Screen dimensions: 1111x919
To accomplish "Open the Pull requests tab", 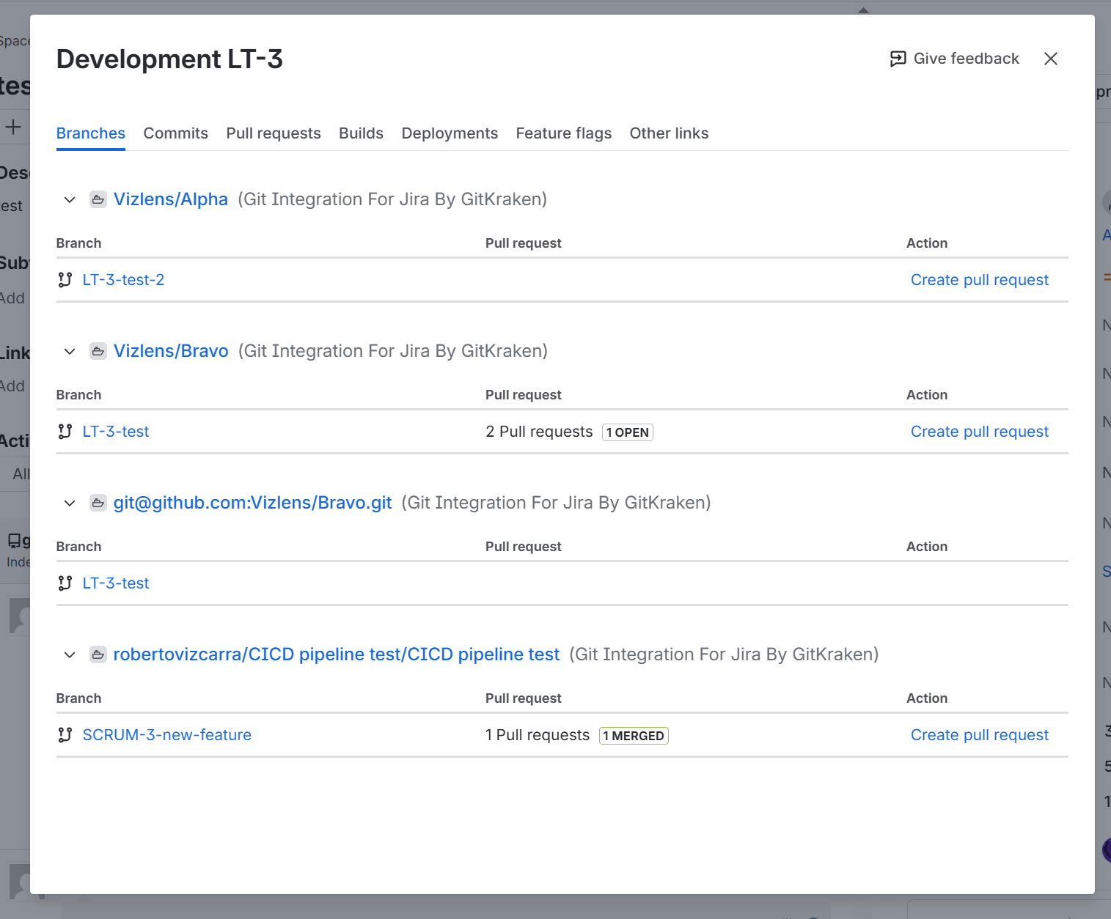I will coord(273,133).
